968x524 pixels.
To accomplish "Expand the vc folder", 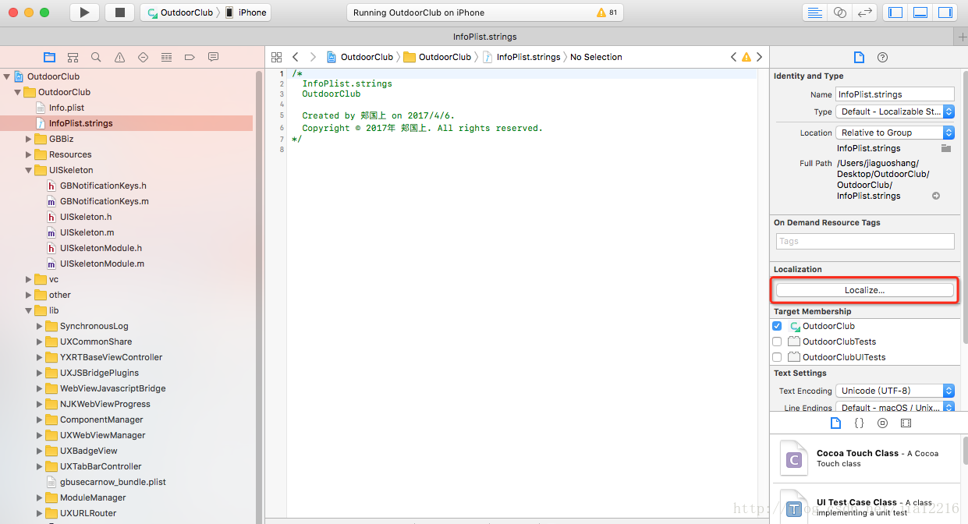I will pyautogui.click(x=29, y=279).
